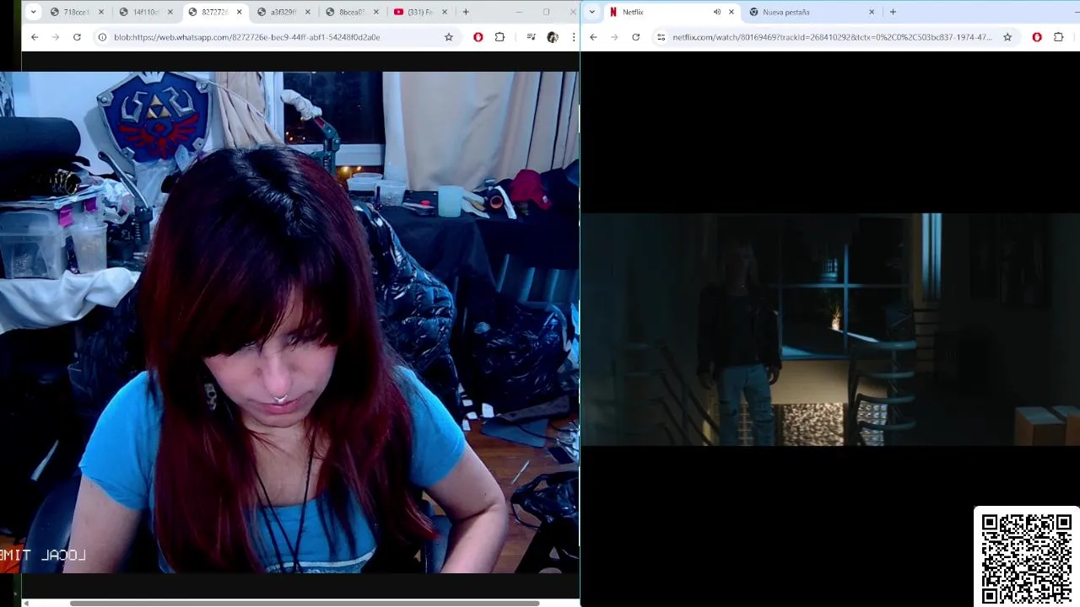Close the Netflix tab
The height and width of the screenshot is (607, 1080).
click(732, 12)
